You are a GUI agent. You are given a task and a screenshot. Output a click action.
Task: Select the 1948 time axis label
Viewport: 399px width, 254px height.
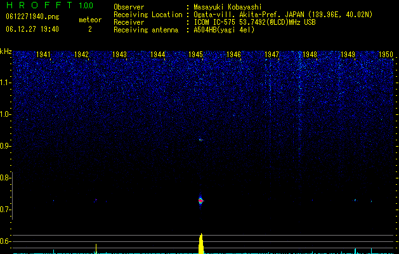point(310,55)
